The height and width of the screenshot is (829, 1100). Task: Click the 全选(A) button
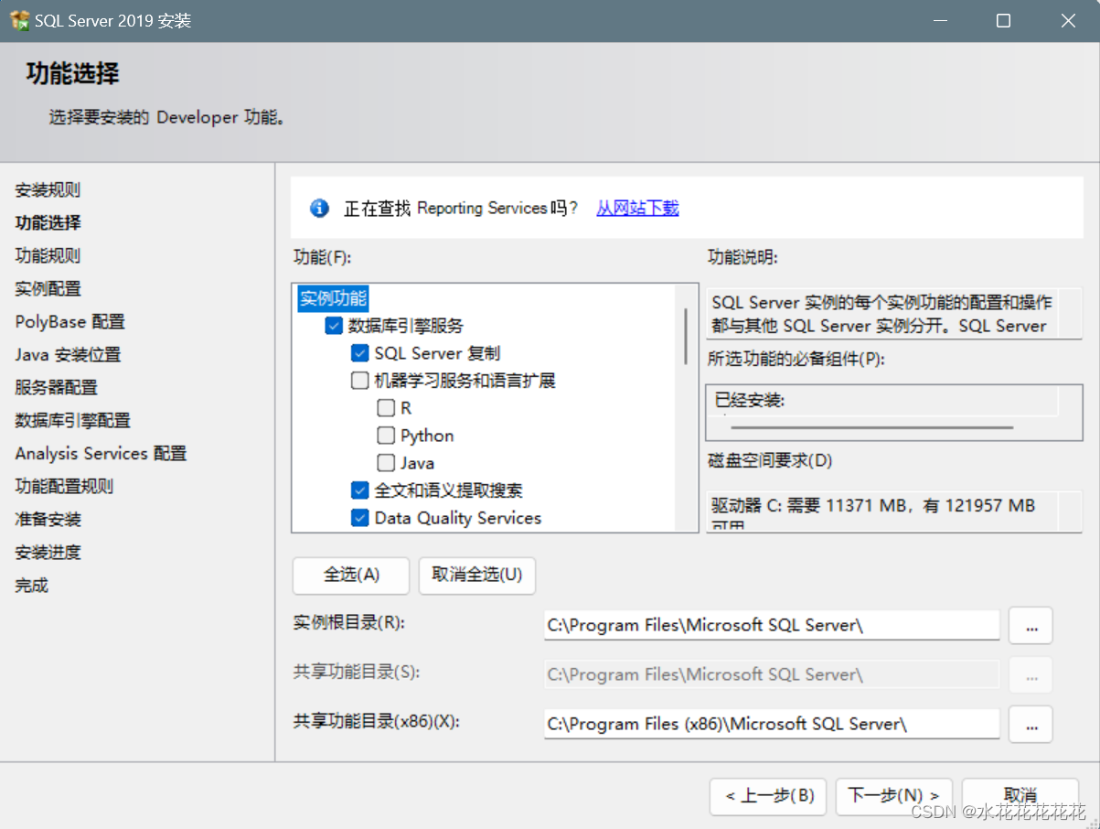[x=351, y=575]
